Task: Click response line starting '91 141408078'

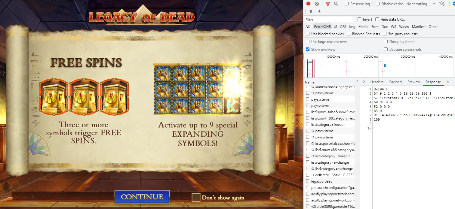Action: point(414,115)
